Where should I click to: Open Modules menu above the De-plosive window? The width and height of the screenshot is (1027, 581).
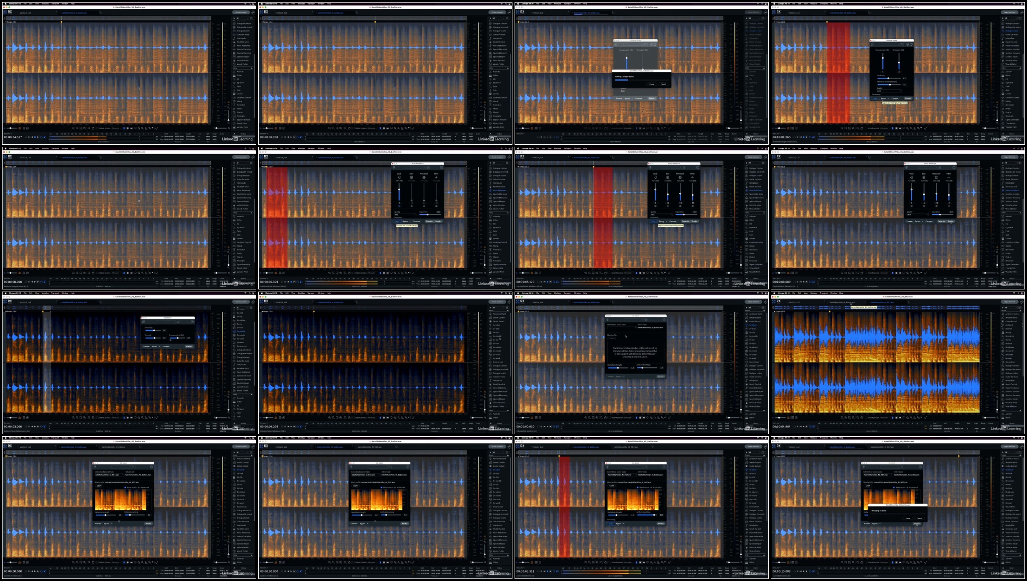(x=45, y=293)
